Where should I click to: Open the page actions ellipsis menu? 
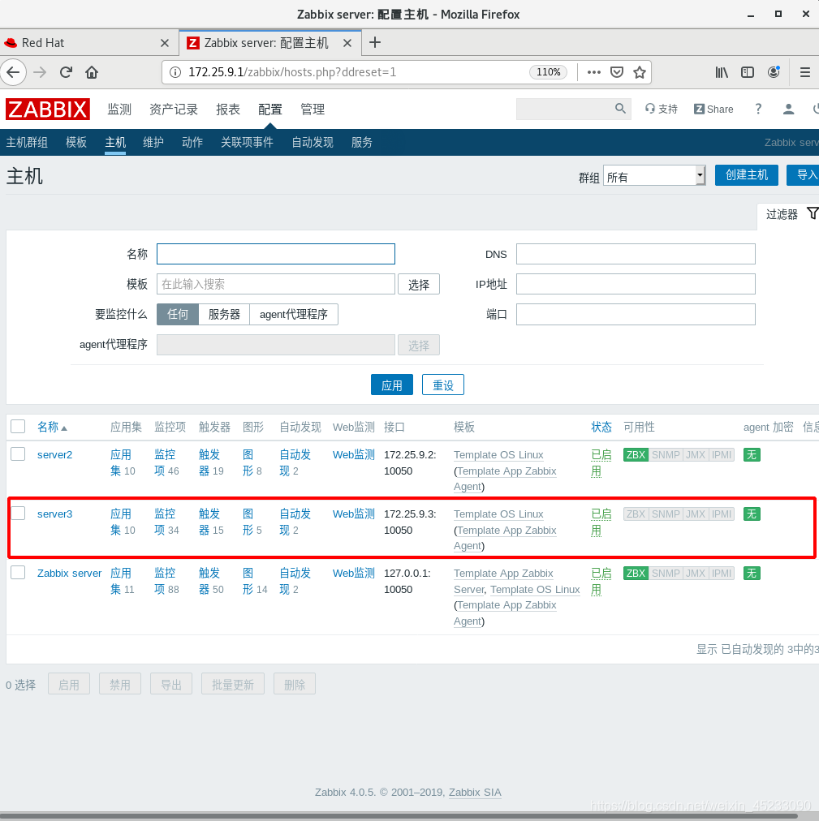point(593,72)
